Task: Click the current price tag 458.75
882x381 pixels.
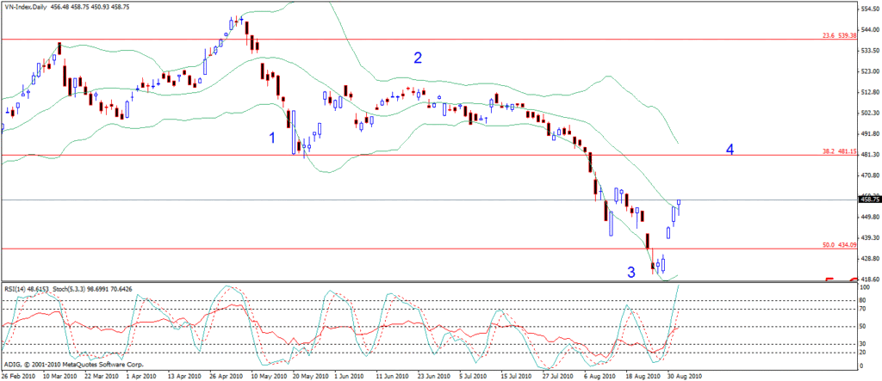Action: 868,200
